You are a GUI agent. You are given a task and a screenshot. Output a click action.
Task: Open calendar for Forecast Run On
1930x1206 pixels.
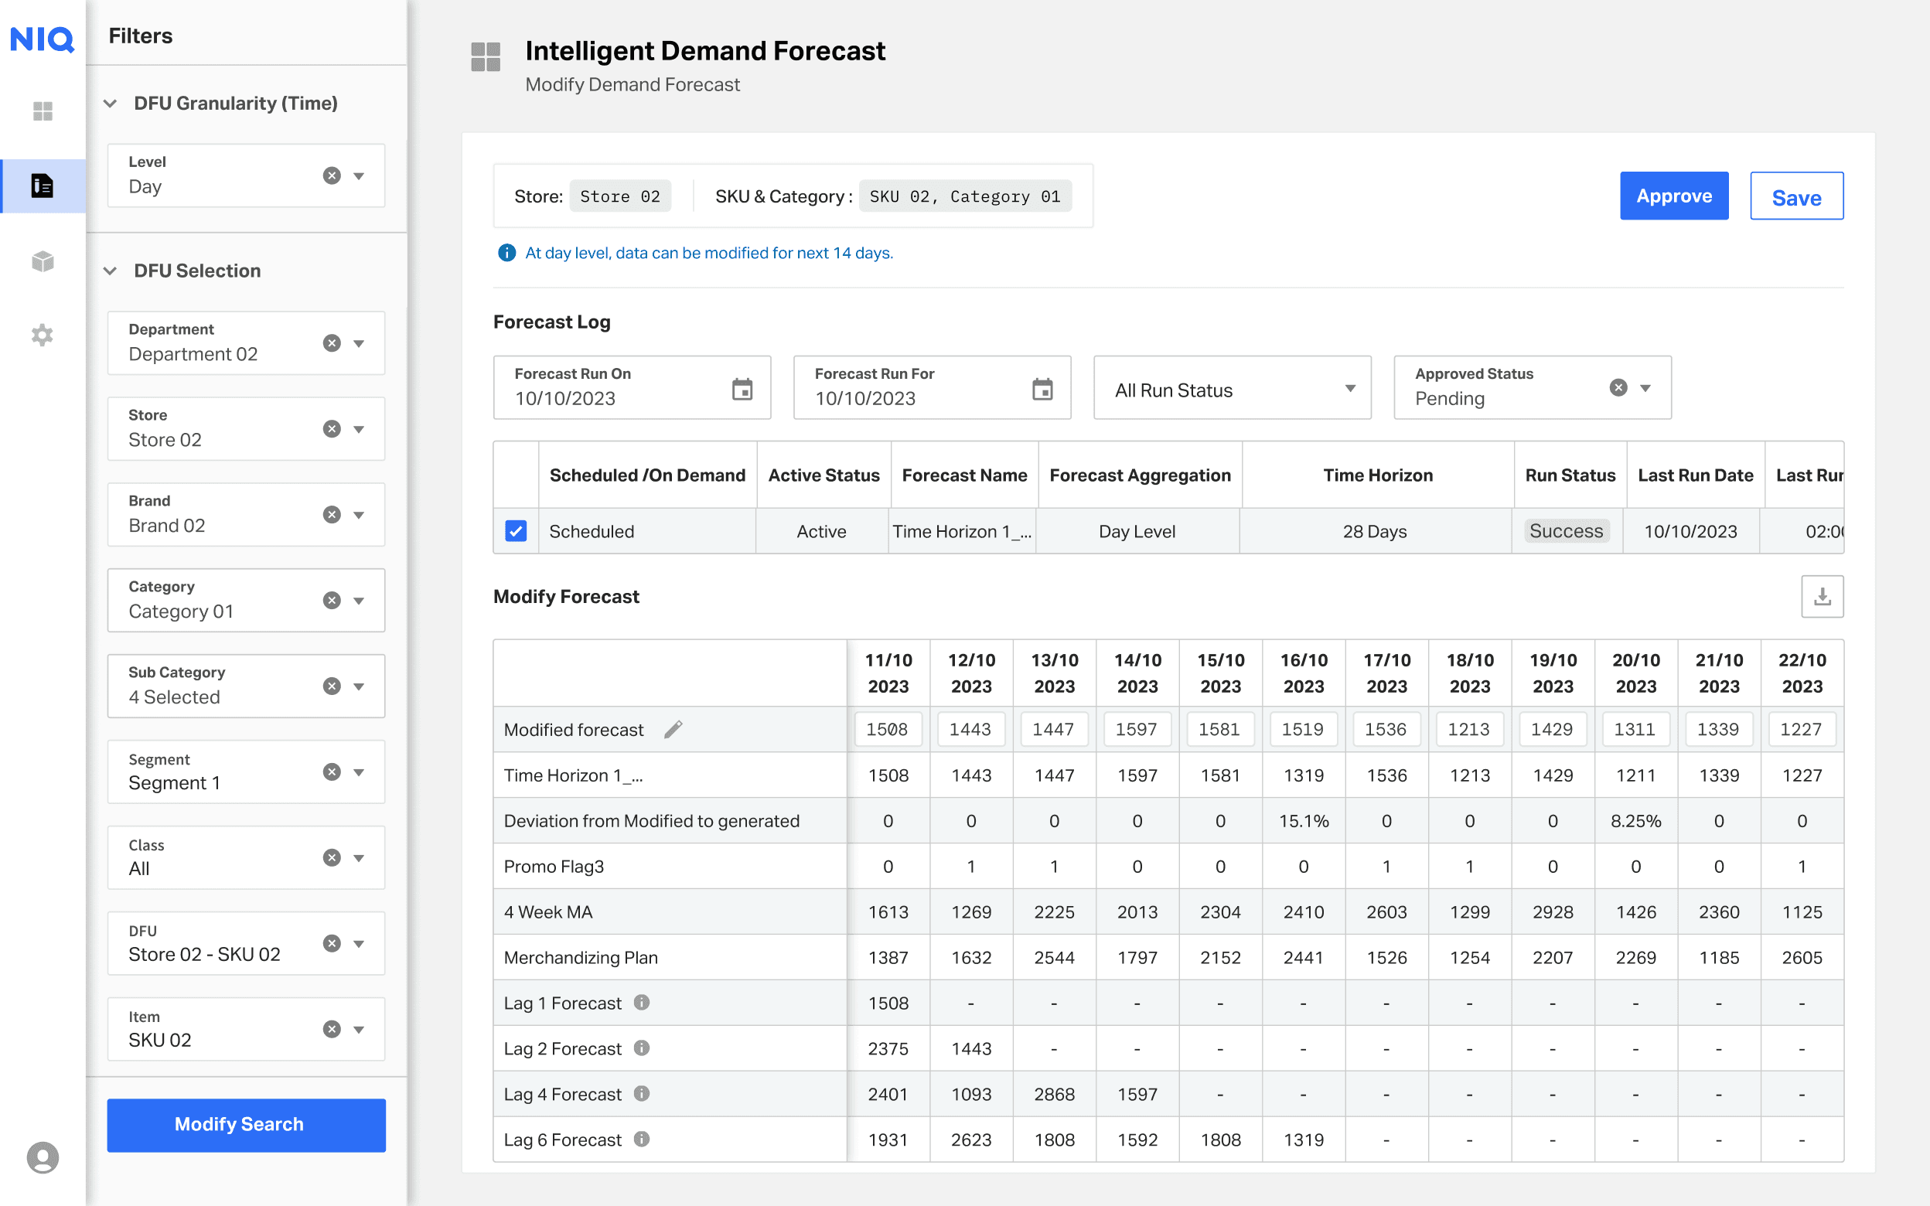742,389
